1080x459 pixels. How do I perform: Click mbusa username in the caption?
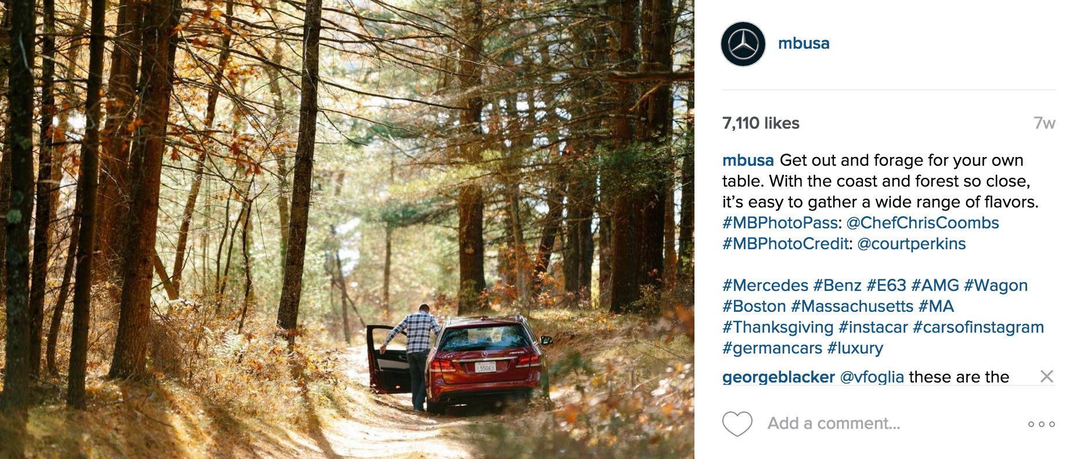click(x=748, y=160)
